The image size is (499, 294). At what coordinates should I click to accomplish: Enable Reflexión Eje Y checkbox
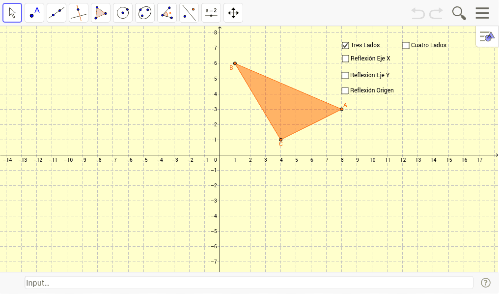point(345,75)
